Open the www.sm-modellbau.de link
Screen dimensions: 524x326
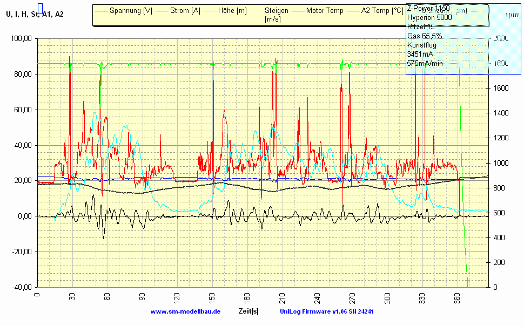click(185, 311)
